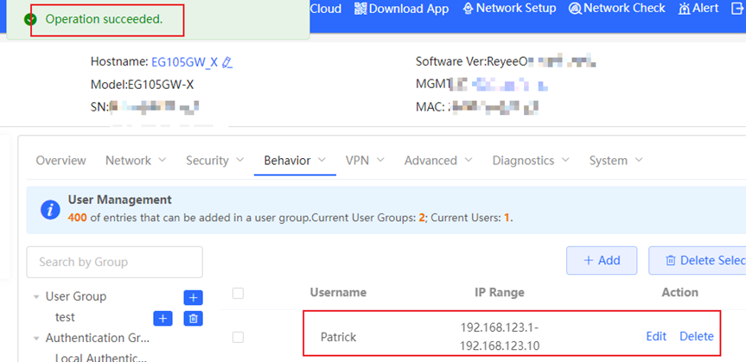Tick the checkbox for Patrick row
This screenshot has width=746, height=362.
[x=238, y=337]
